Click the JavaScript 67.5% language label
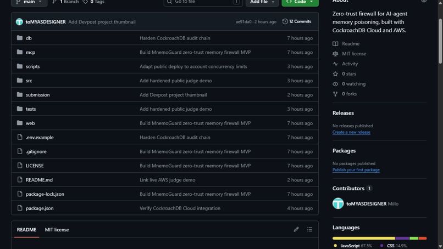Image resolution: width=443 pixels, height=249 pixels. click(x=356, y=246)
